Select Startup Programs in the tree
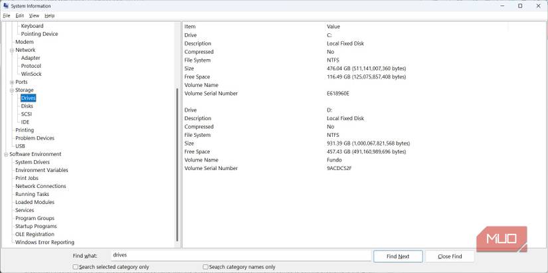 [36, 227]
